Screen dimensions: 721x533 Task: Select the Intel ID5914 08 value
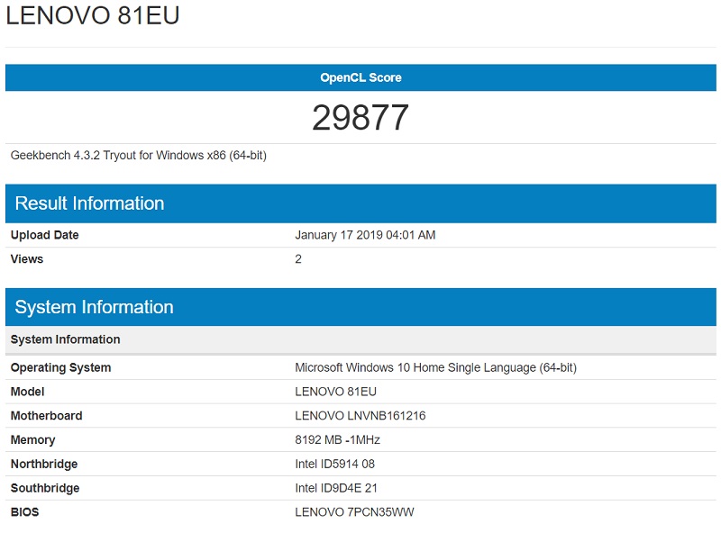(x=334, y=464)
